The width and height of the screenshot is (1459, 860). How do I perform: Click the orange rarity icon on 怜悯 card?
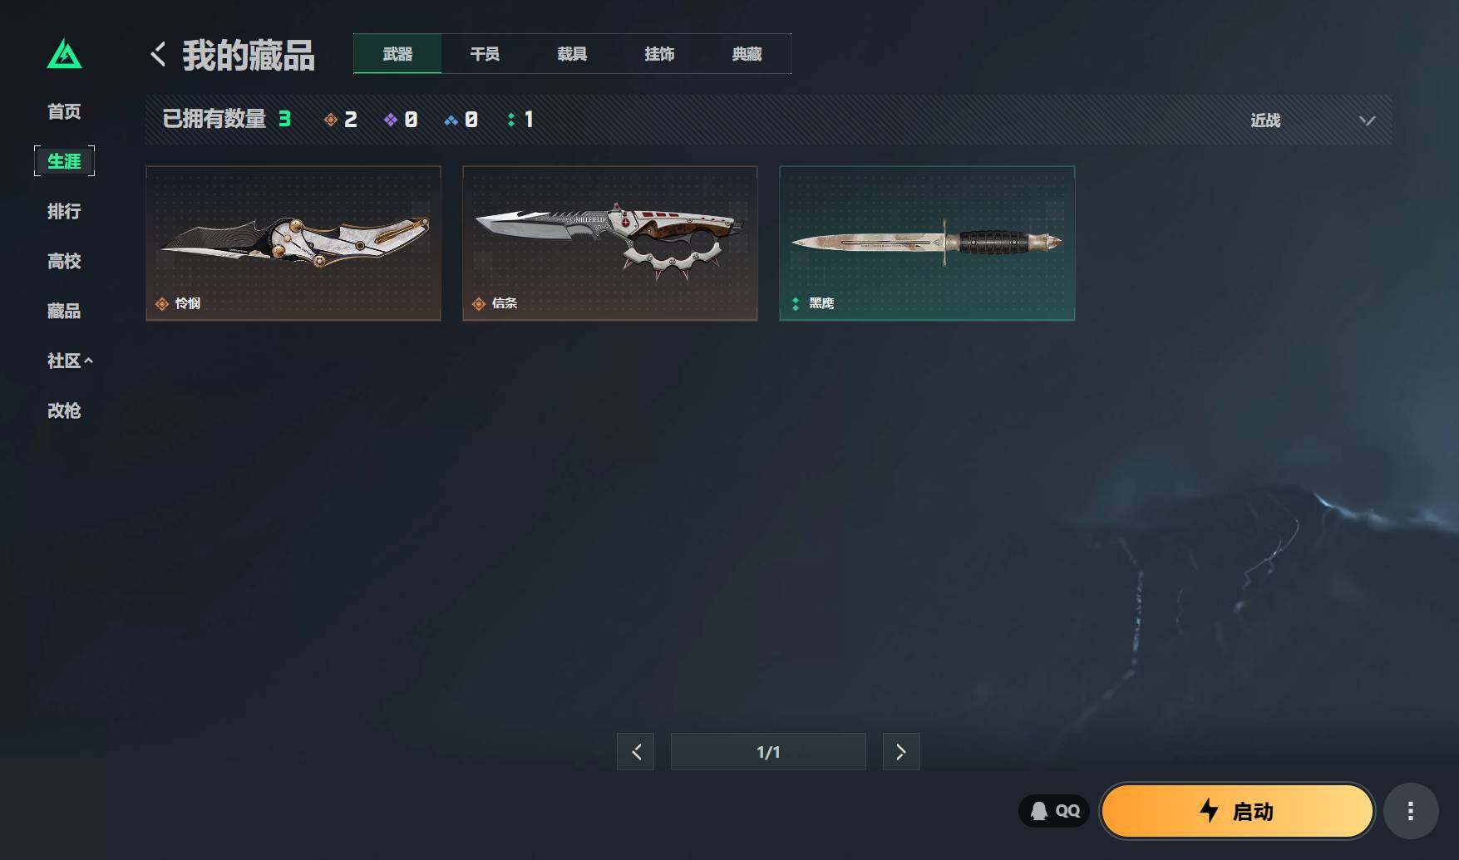coord(162,304)
